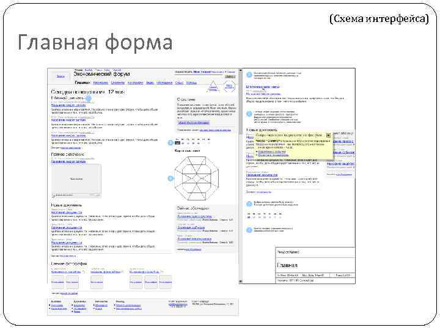Click the gray search button in the header
Screen dimensions: 440x330
click(x=230, y=76)
